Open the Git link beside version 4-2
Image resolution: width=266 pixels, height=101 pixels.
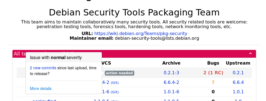pyautogui.click(x=115, y=83)
